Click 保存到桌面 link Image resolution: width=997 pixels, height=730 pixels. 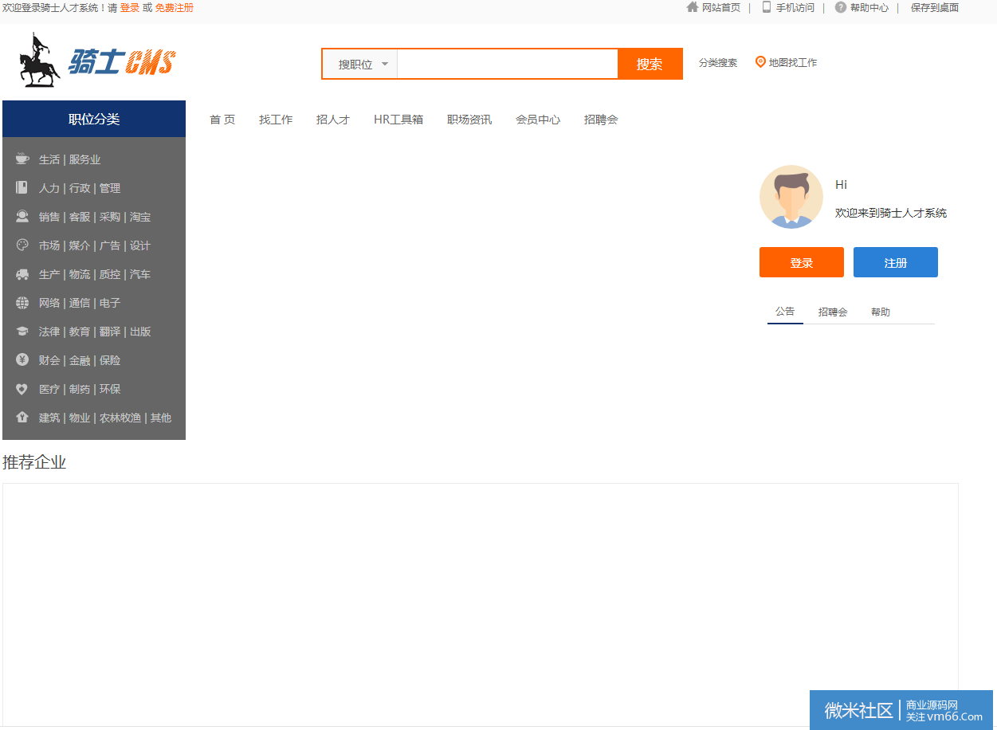click(x=935, y=8)
